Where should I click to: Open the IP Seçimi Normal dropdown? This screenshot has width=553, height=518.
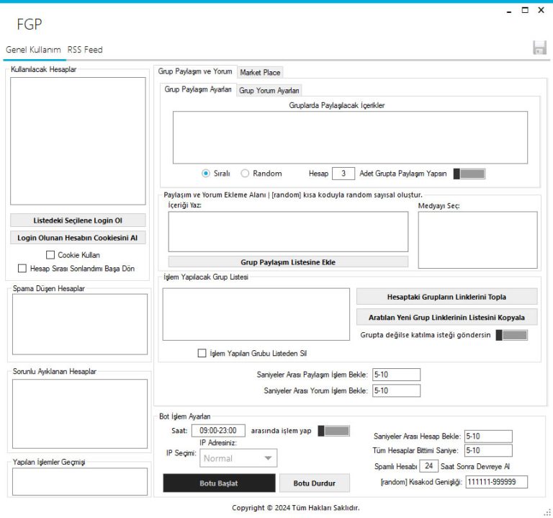pyautogui.click(x=238, y=458)
